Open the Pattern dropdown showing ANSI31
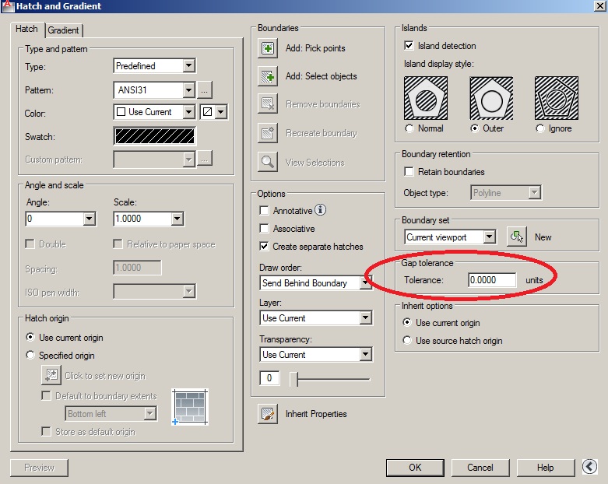608x484 pixels. pos(188,90)
